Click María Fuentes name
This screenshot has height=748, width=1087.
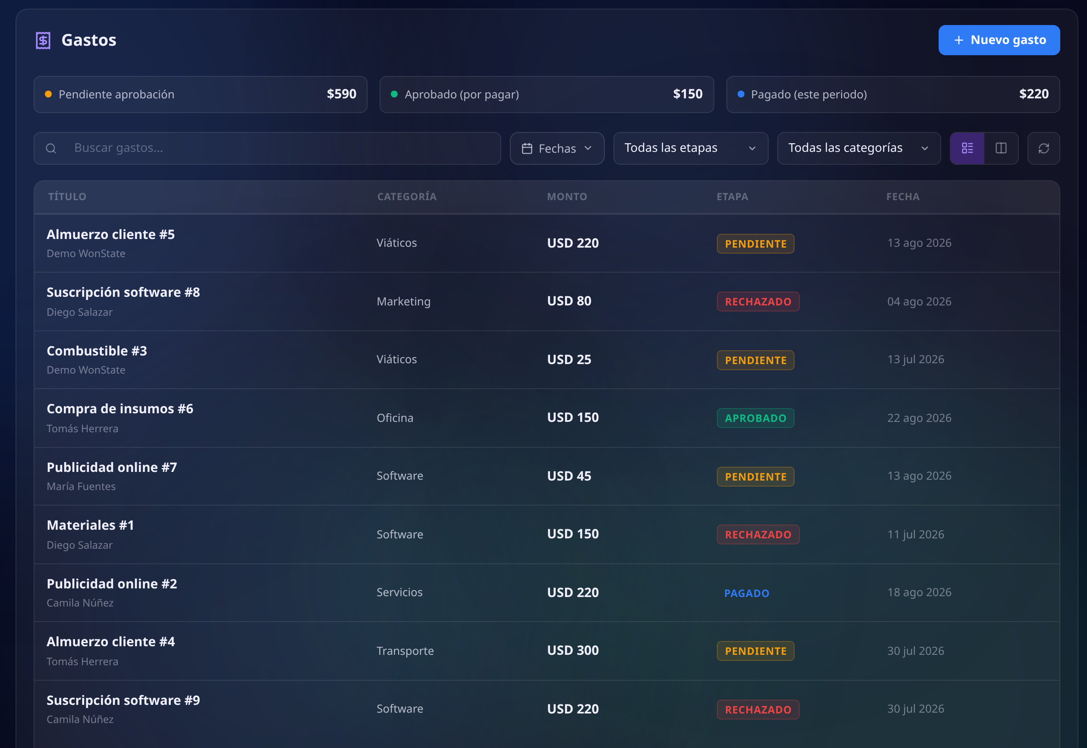click(81, 487)
